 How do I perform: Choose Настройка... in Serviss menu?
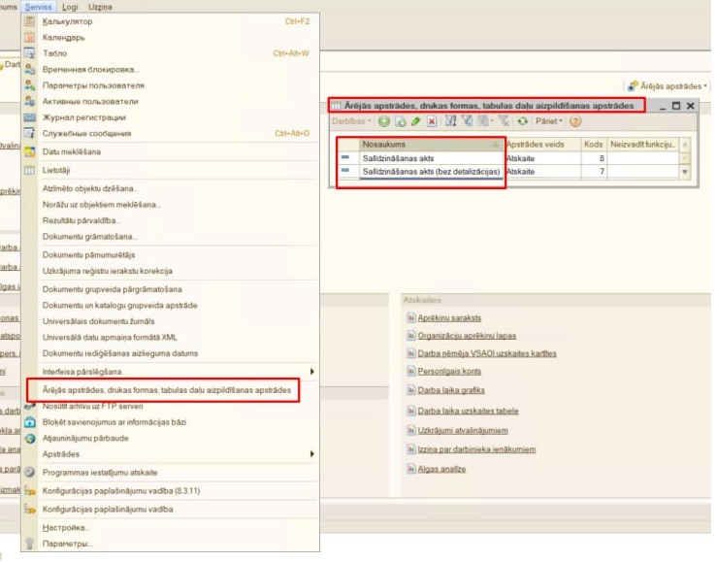point(65,528)
